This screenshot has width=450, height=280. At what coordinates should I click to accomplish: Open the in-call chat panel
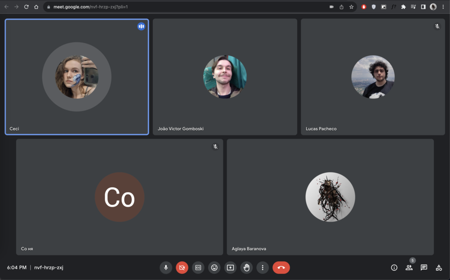pyautogui.click(x=424, y=267)
